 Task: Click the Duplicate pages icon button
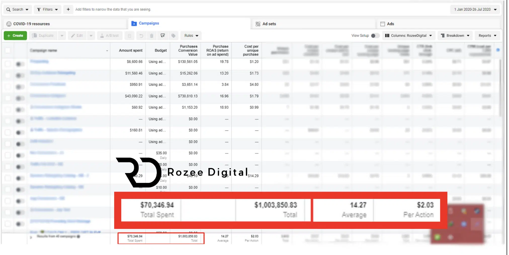point(43,35)
